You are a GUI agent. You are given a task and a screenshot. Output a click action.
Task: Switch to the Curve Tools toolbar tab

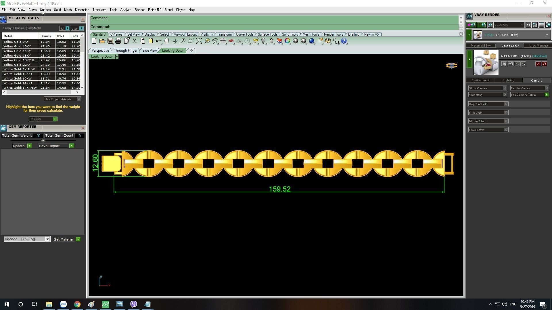tap(245, 34)
